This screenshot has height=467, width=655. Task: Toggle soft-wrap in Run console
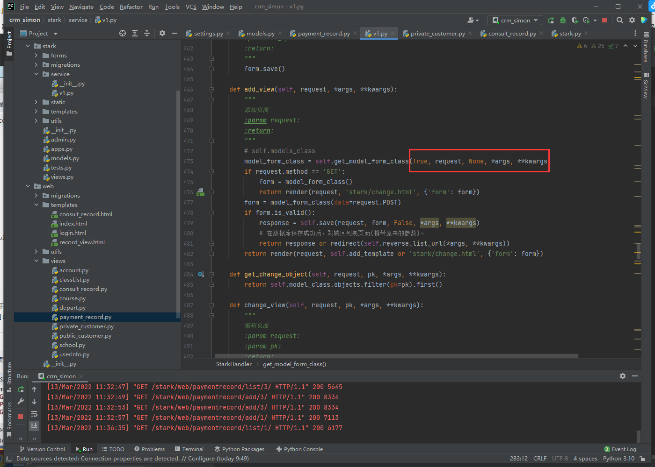click(34, 414)
